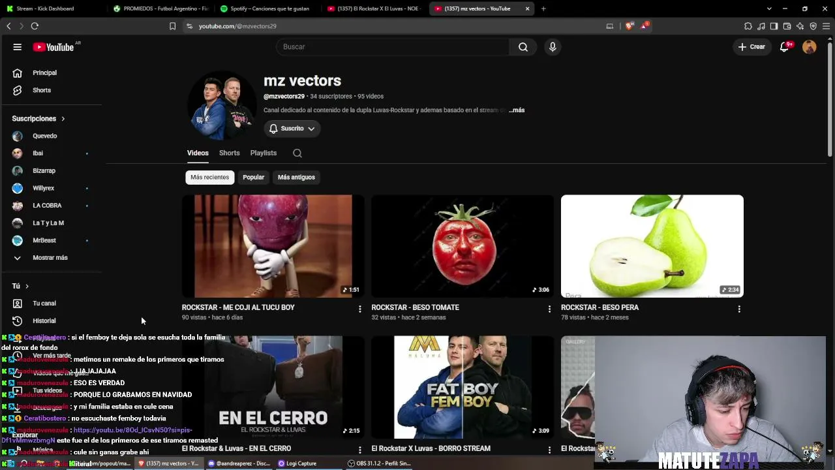Open the Suscrito notification dropdown
Viewport: 835px width, 470px height.
(292, 129)
